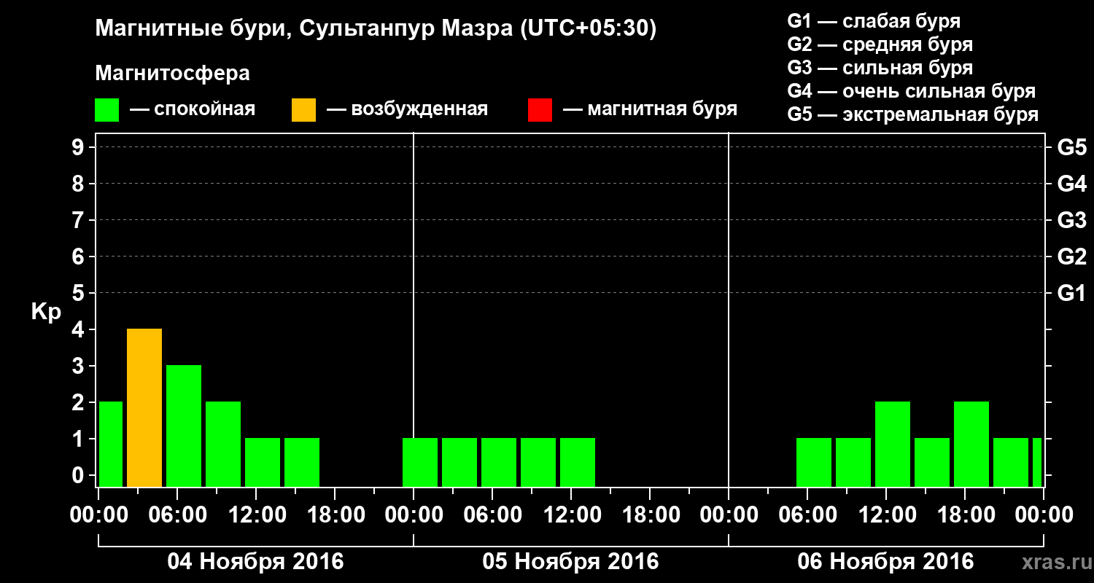The width and height of the screenshot is (1094, 583).
Task: Select the Kp 1 bar for 12:00–15:00 on 04 Ноября
Action: coord(263,463)
